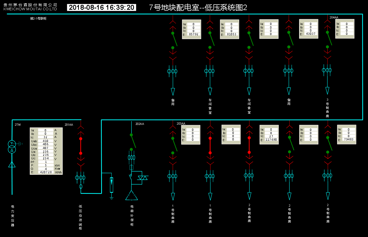
Task: Click the 3号制曲房 feeder label
Action: pyautogui.click(x=327, y=108)
